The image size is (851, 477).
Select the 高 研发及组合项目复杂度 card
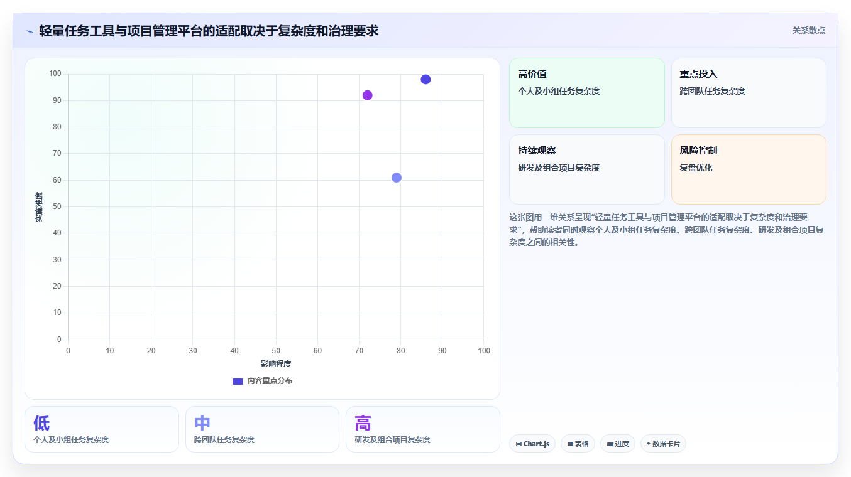point(423,429)
